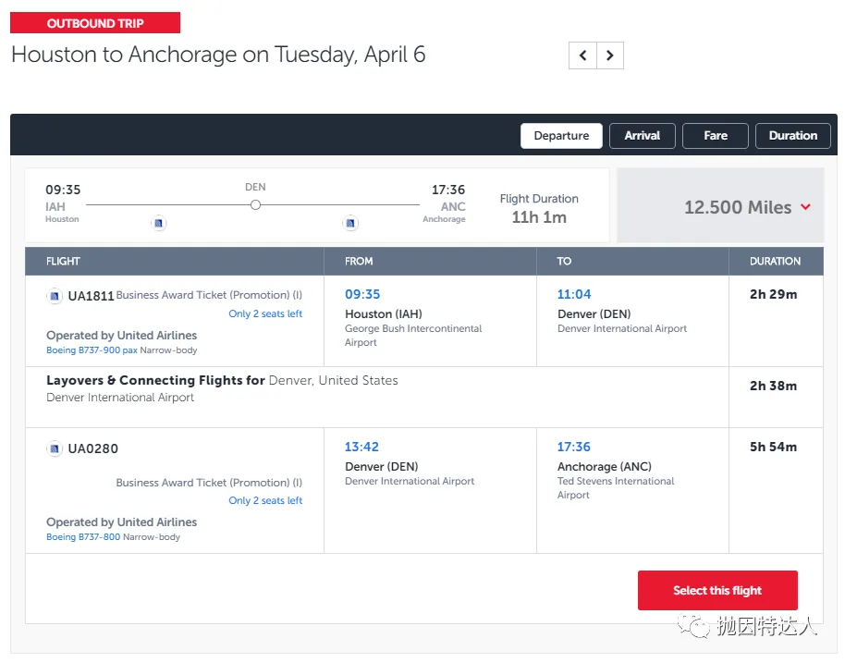
Task: Sort flights by Departure
Action: pyautogui.click(x=561, y=136)
